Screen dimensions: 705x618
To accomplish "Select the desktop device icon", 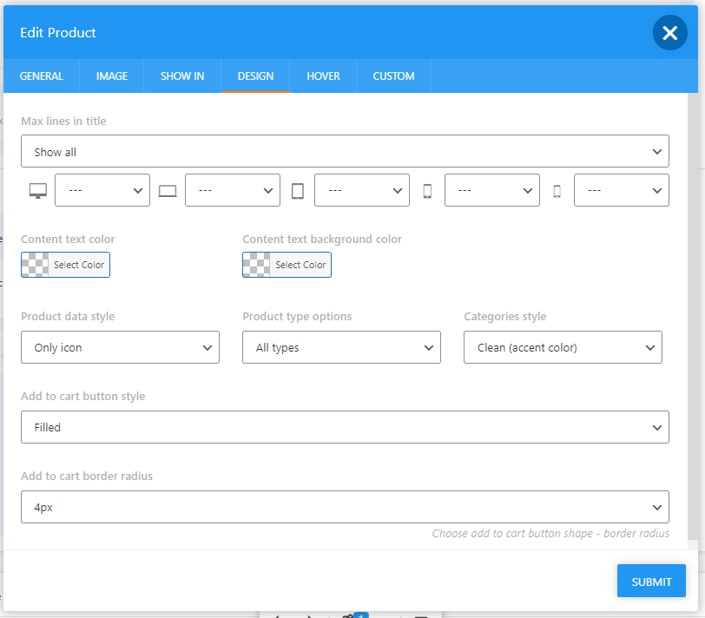I will point(37,190).
